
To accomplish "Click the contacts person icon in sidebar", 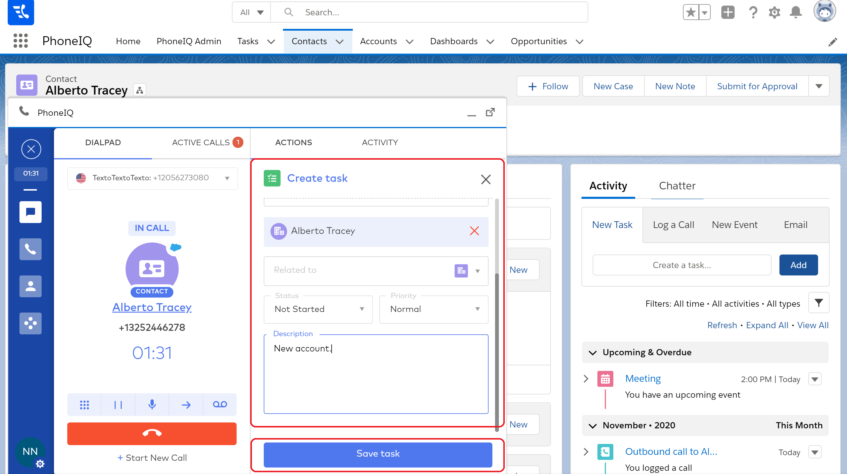I will [x=30, y=286].
